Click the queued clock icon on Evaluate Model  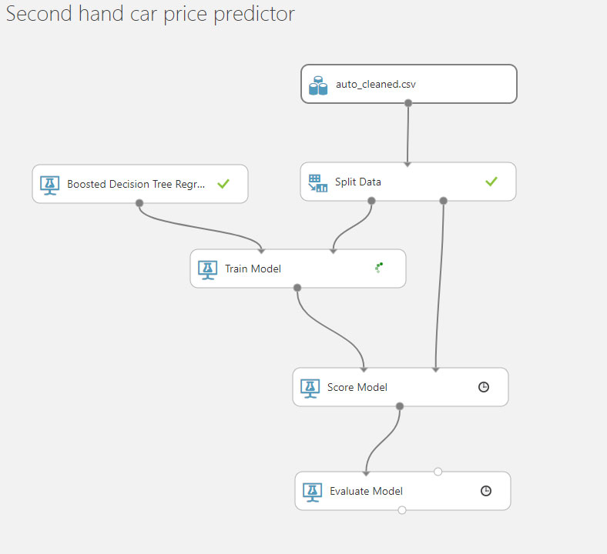[486, 491]
